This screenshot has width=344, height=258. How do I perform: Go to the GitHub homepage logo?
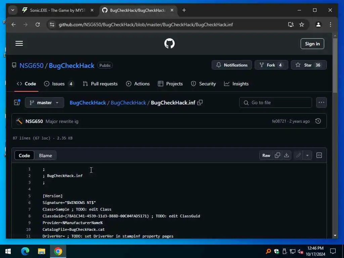[x=169, y=43]
